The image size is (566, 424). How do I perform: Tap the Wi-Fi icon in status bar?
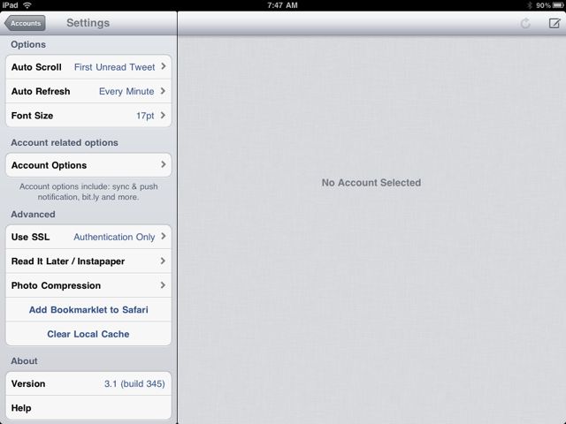[27, 5]
